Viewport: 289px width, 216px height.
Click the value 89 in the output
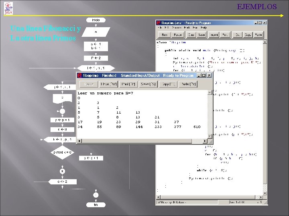(118, 127)
